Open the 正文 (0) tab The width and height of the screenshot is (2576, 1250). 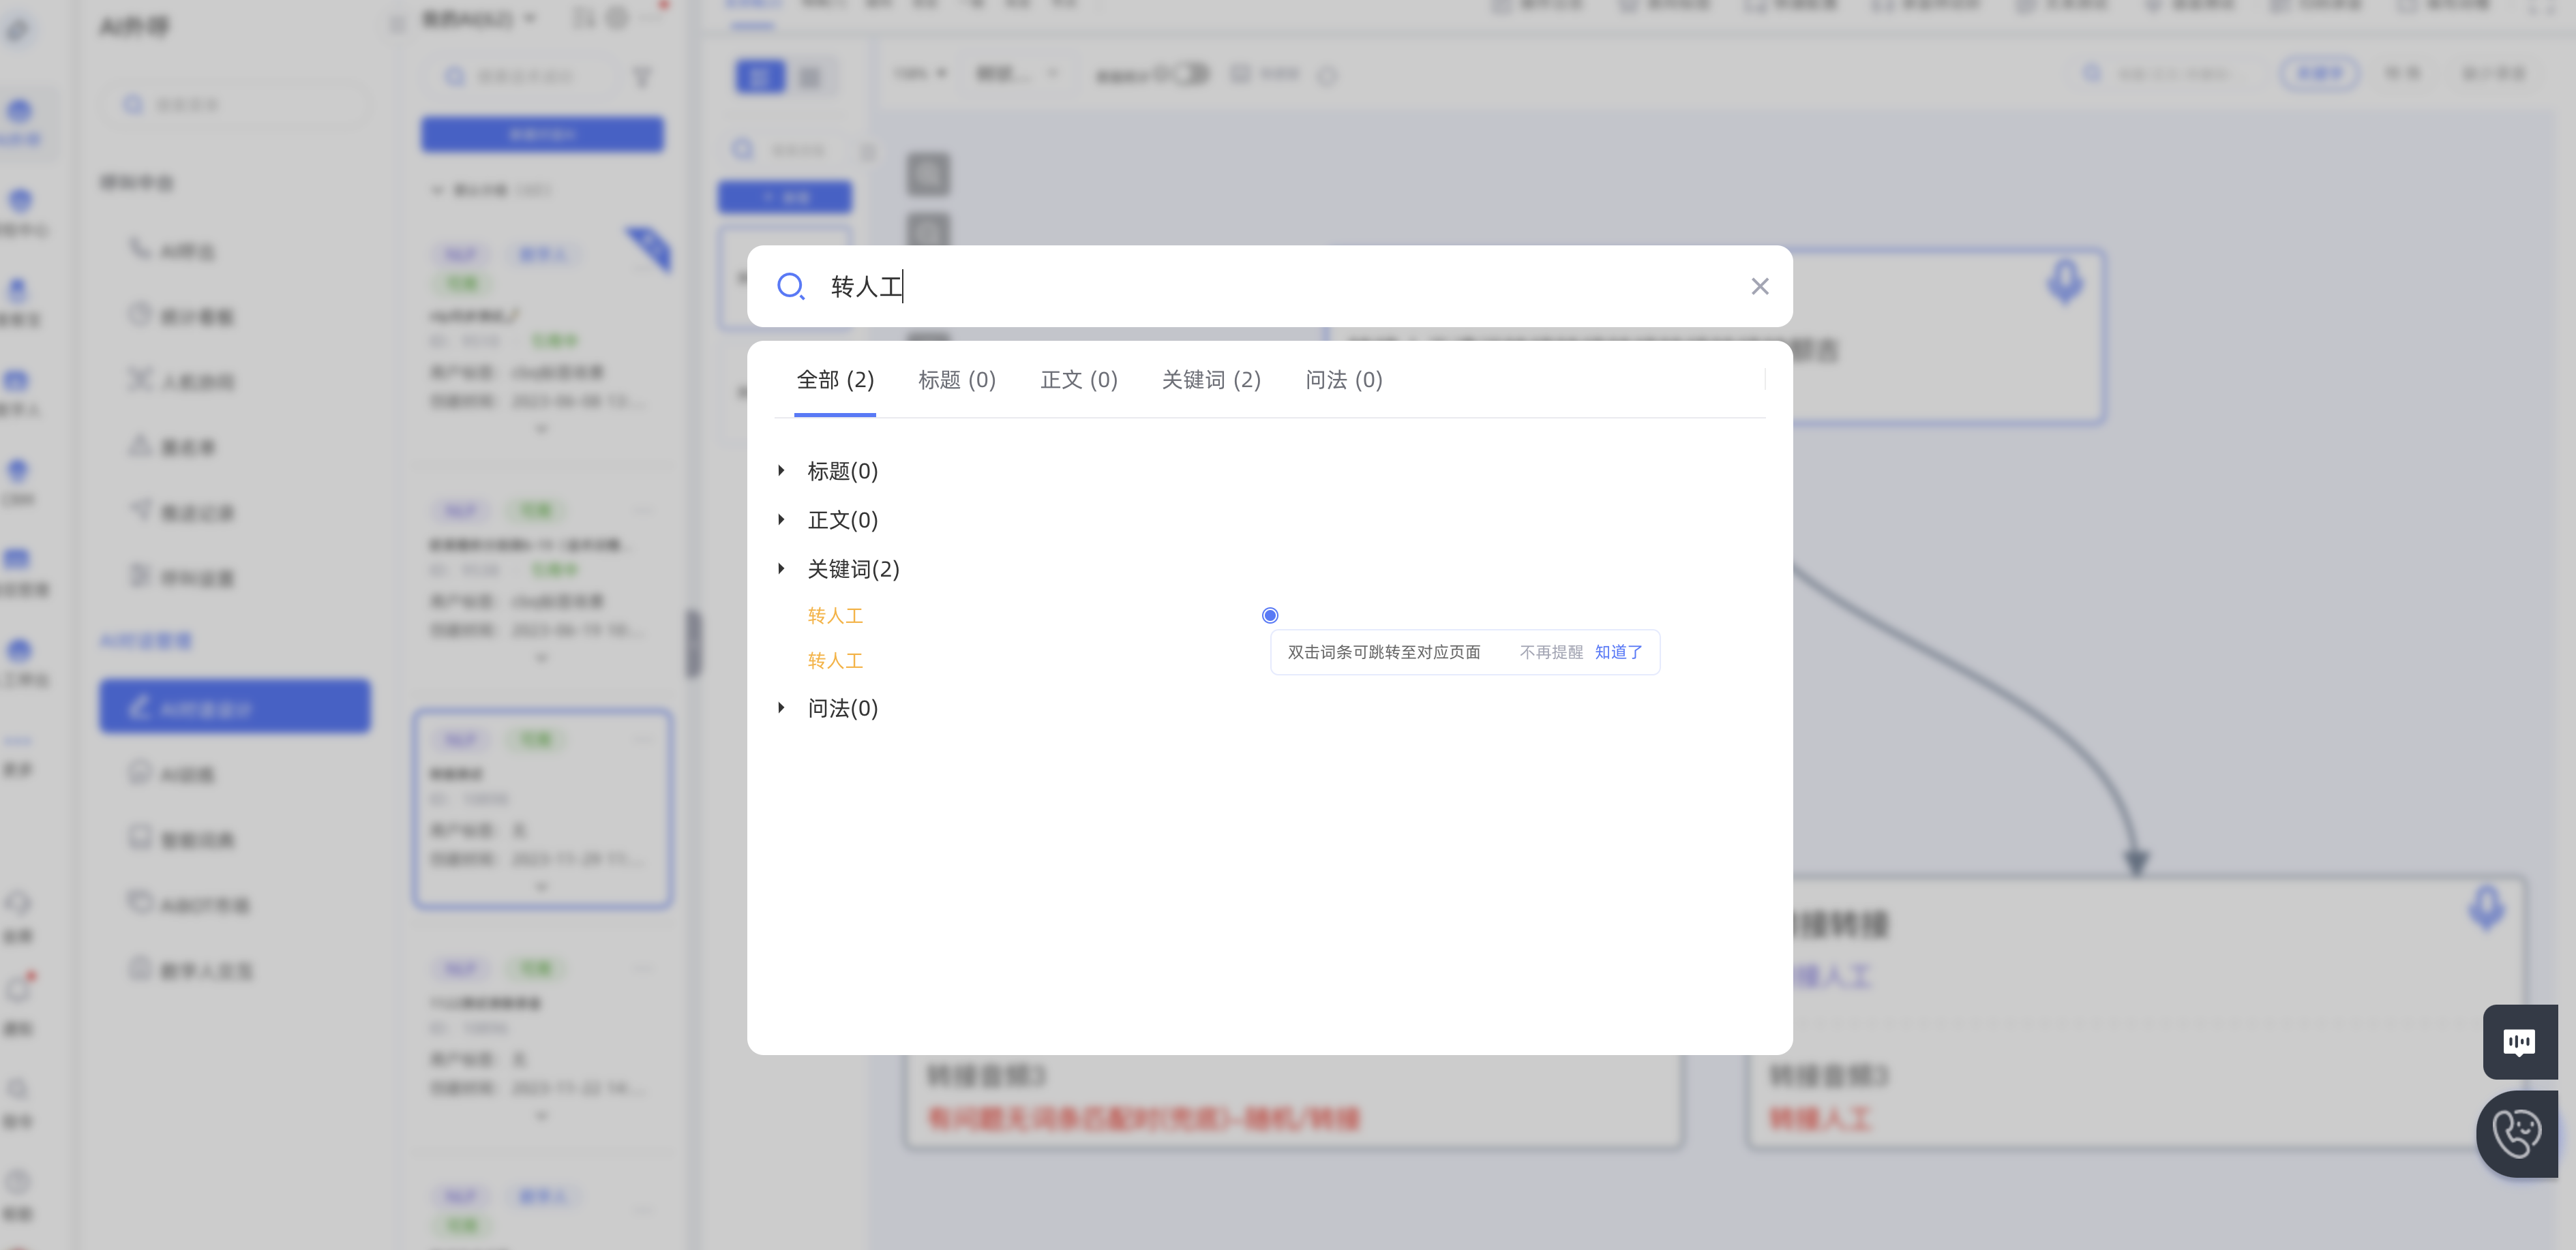point(1079,380)
